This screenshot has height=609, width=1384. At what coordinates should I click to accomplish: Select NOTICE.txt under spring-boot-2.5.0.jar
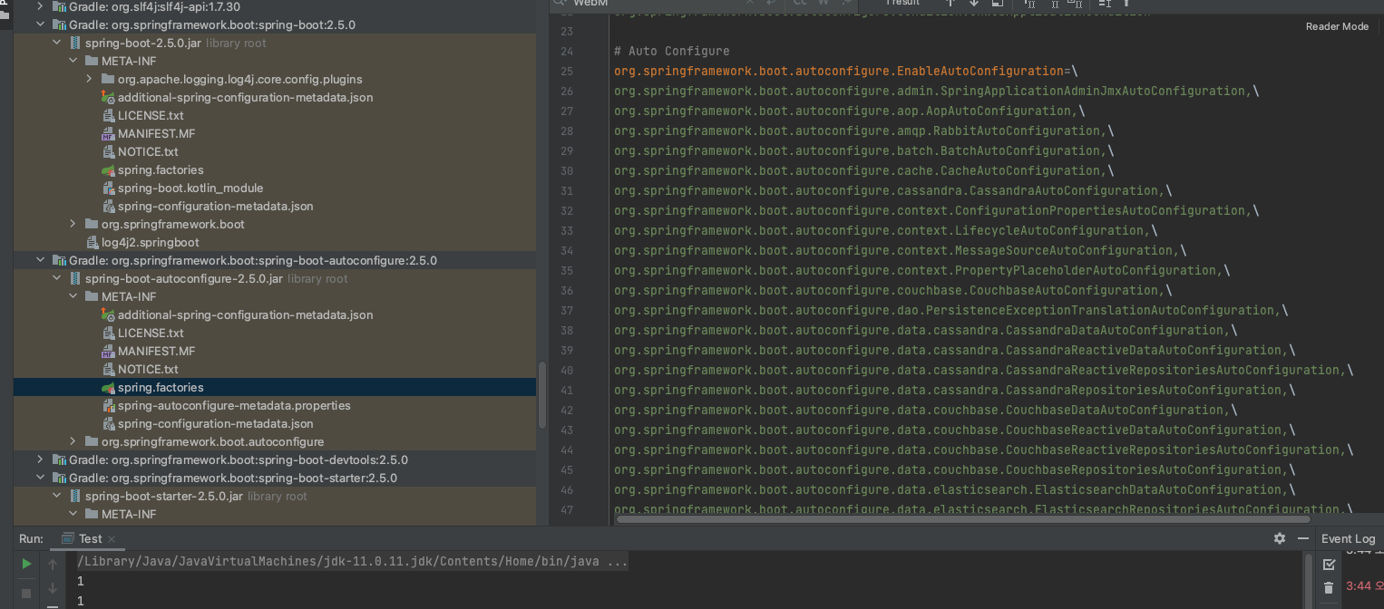(148, 151)
